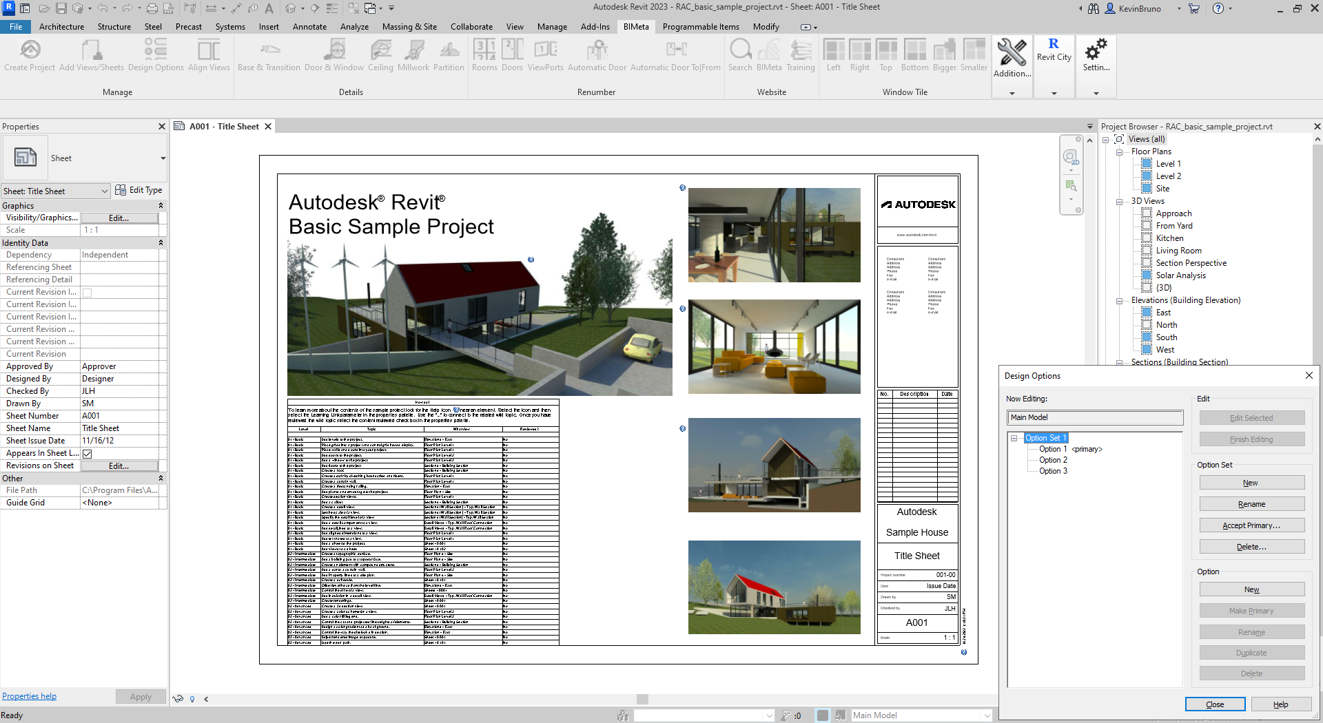
Task: Open the Approach 3D view
Action: (x=1173, y=213)
